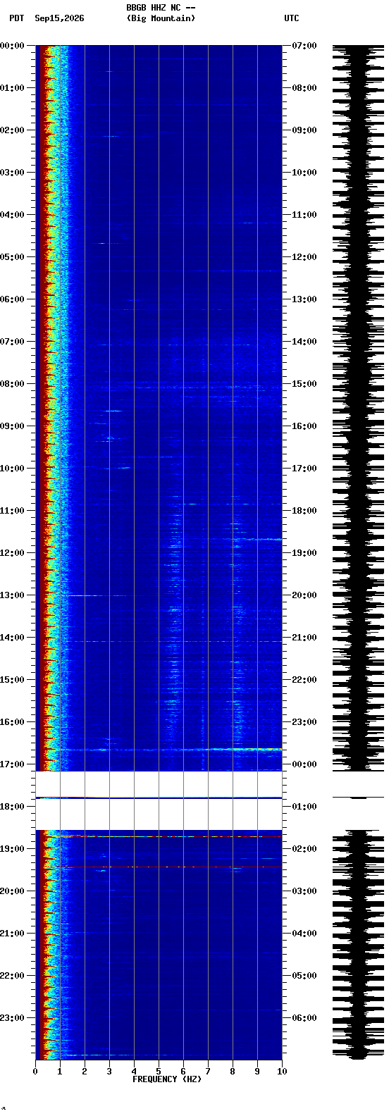The width and height of the screenshot is (389, 1116).
Task: Click the PDT '04:00' time label
Action: [12, 215]
